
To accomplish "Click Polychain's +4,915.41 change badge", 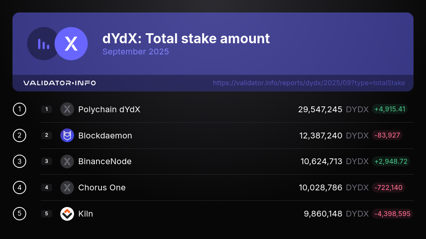I will (389, 109).
